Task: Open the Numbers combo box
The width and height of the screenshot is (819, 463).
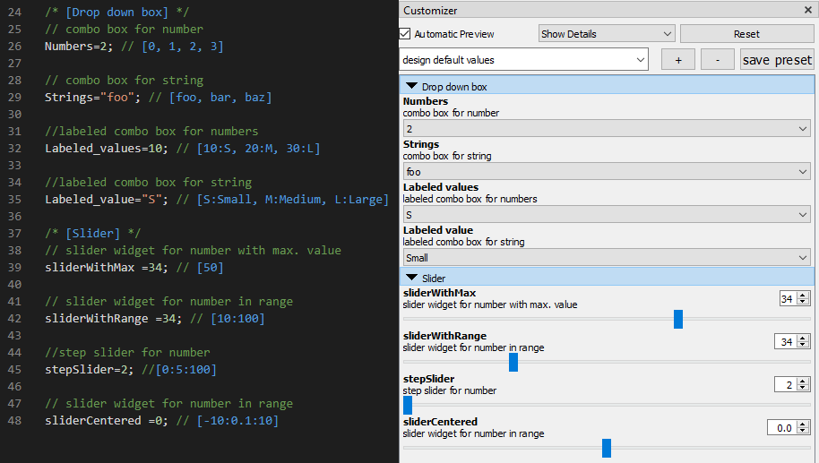Action: tap(607, 128)
